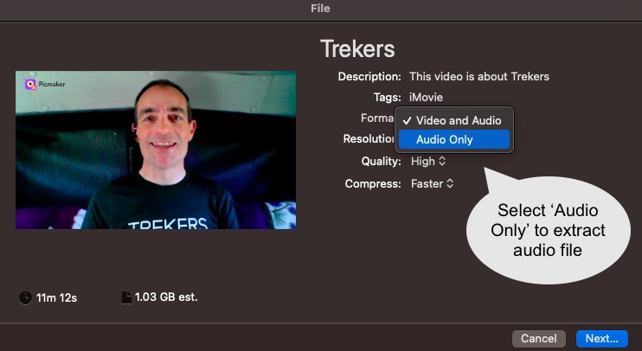Click the up-down arrows beside Faster
The height and width of the screenshot is (351, 642).
pyautogui.click(x=450, y=183)
